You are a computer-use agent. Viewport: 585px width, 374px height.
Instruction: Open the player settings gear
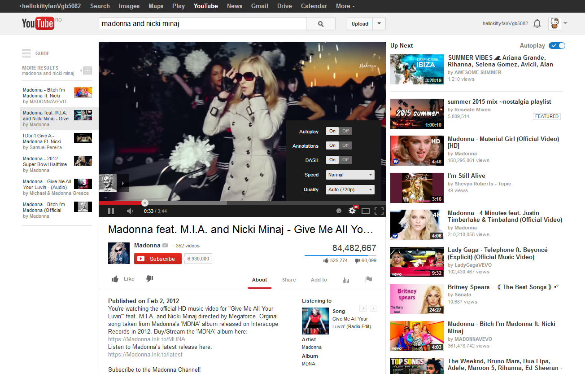[352, 211]
